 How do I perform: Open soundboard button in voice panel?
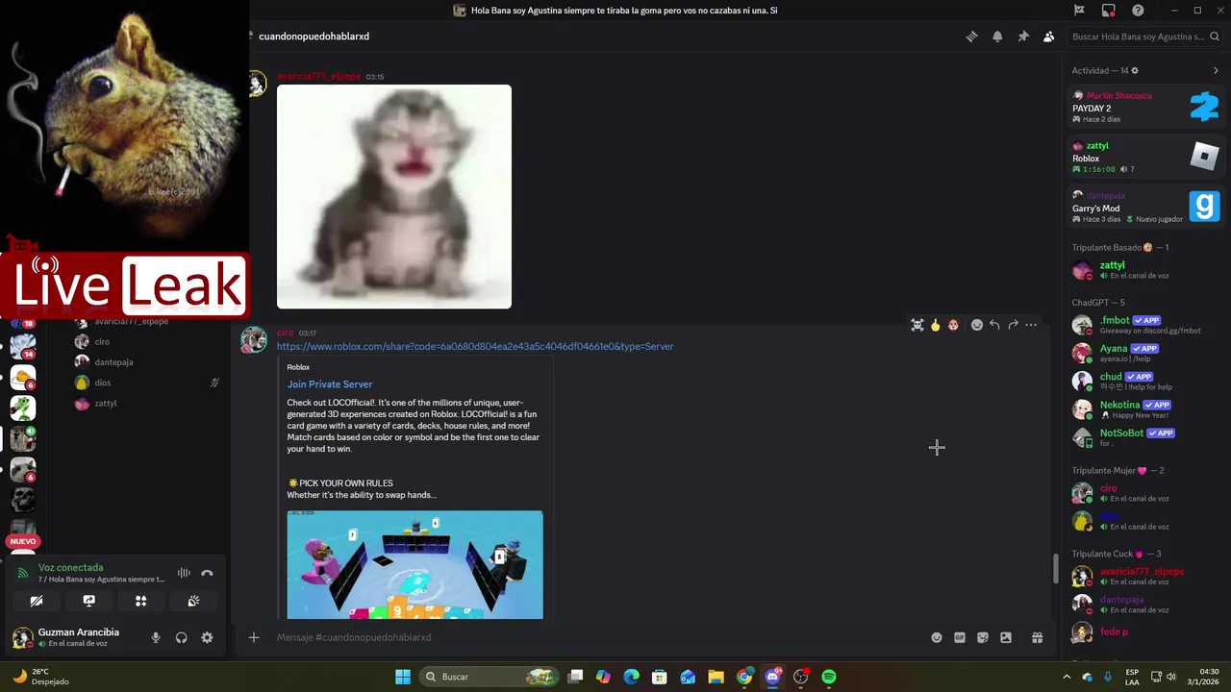[x=193, y=601]
